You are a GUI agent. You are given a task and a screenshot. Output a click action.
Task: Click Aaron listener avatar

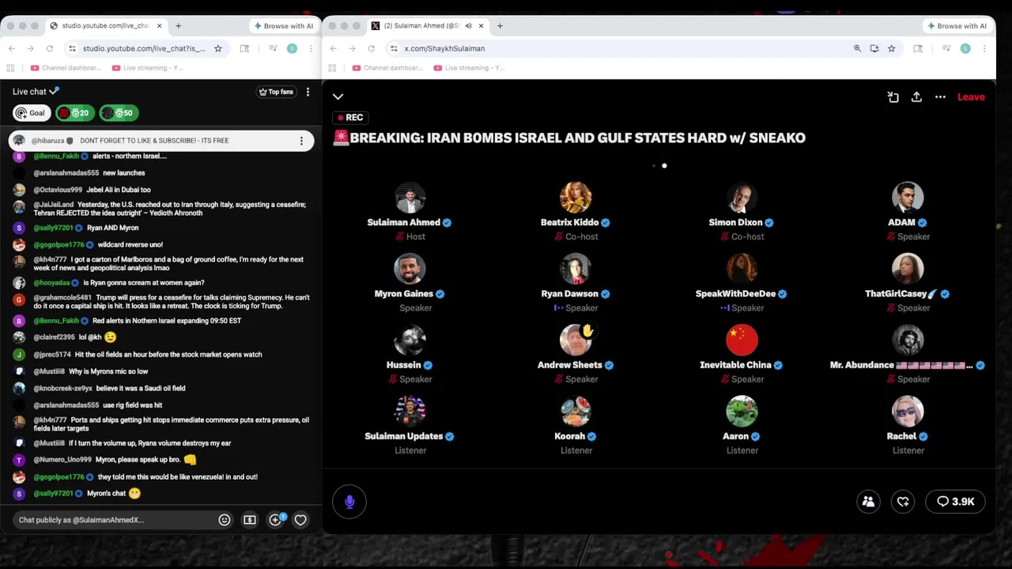click(x=742, y=411)
